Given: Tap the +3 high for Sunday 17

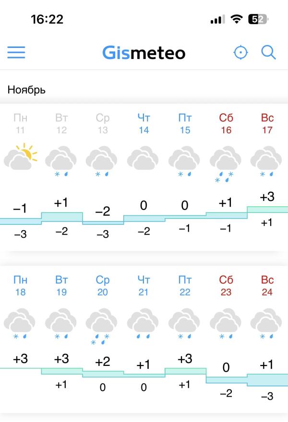Looking at the screenshot, I should (x=267, y=197).
